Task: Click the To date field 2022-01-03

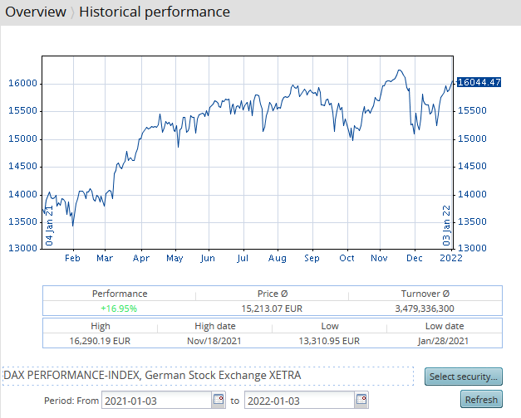Action: pyautogui.click(x=298, y=401)
